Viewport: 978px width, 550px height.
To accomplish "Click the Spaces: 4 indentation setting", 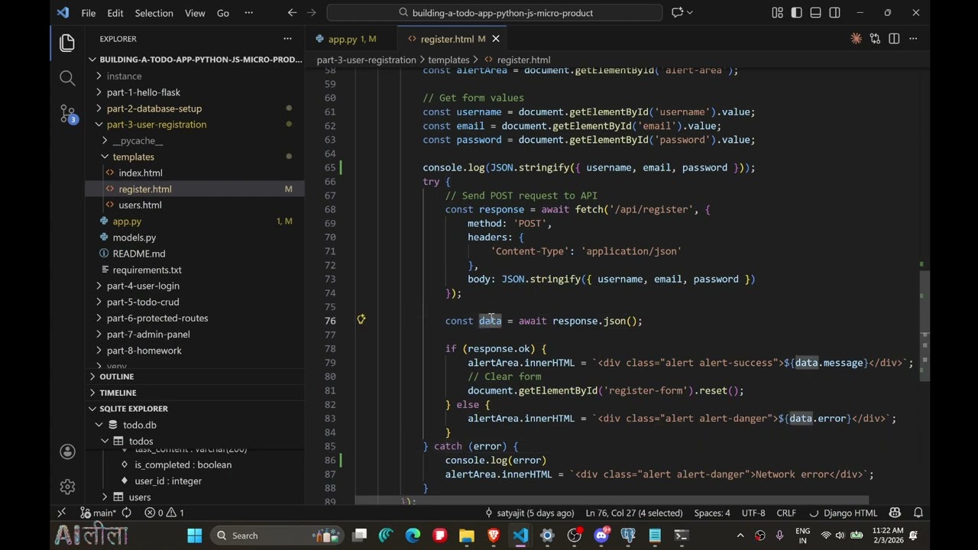I will pyautogui.click(x=712, y=513).
